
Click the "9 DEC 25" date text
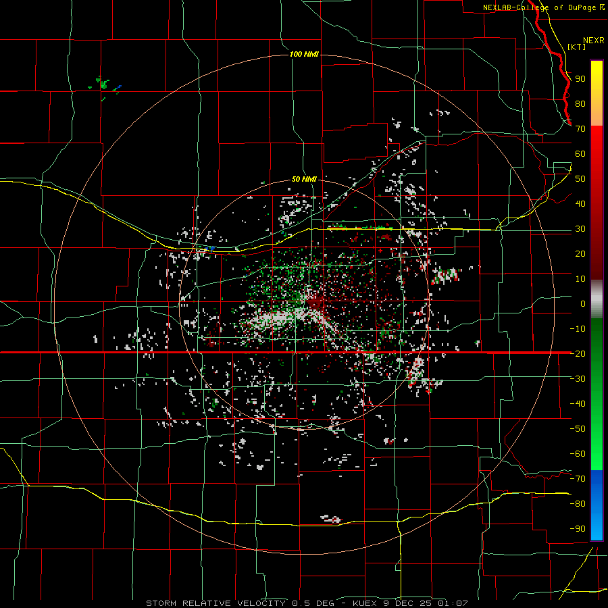[x=407, y=603]
